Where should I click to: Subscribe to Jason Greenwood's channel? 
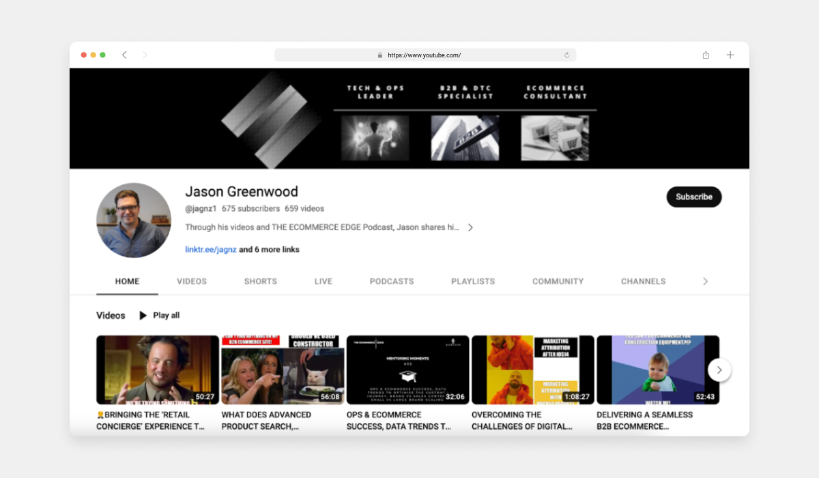tap(694, 197)
